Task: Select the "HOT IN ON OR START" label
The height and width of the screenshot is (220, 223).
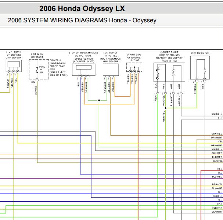Action: click(x=37, y=56)
